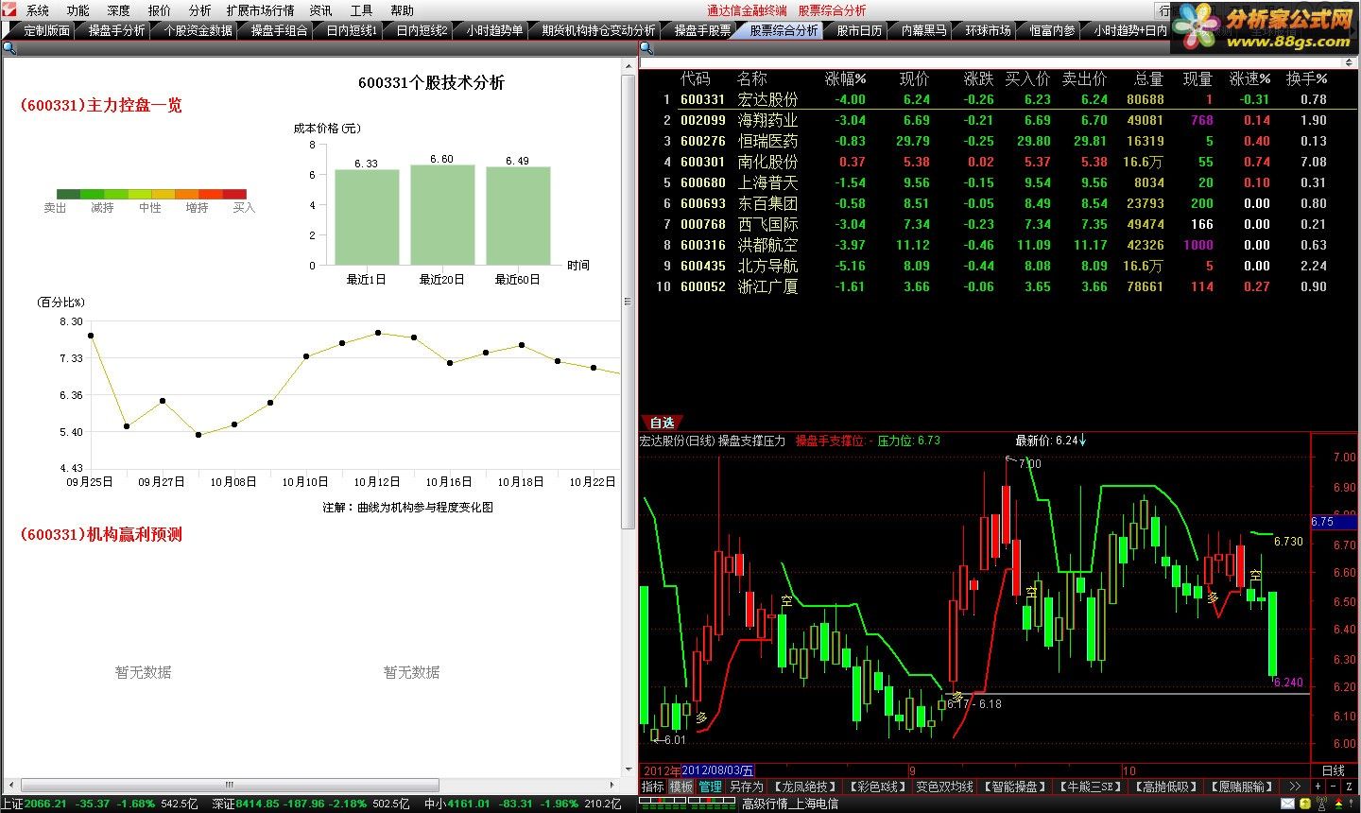The width and height of the screenshot is (1361, 813).
Task: Click the 上证 index value in status bar
Action: click(45, 804)
